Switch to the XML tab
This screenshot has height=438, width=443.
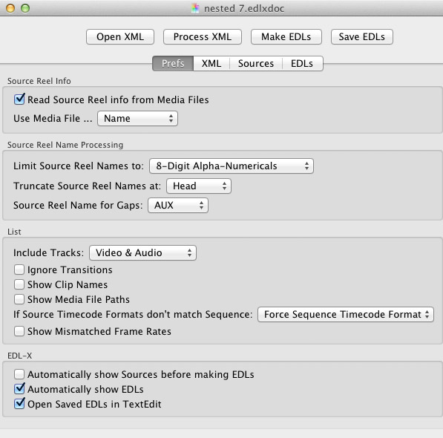211,63
